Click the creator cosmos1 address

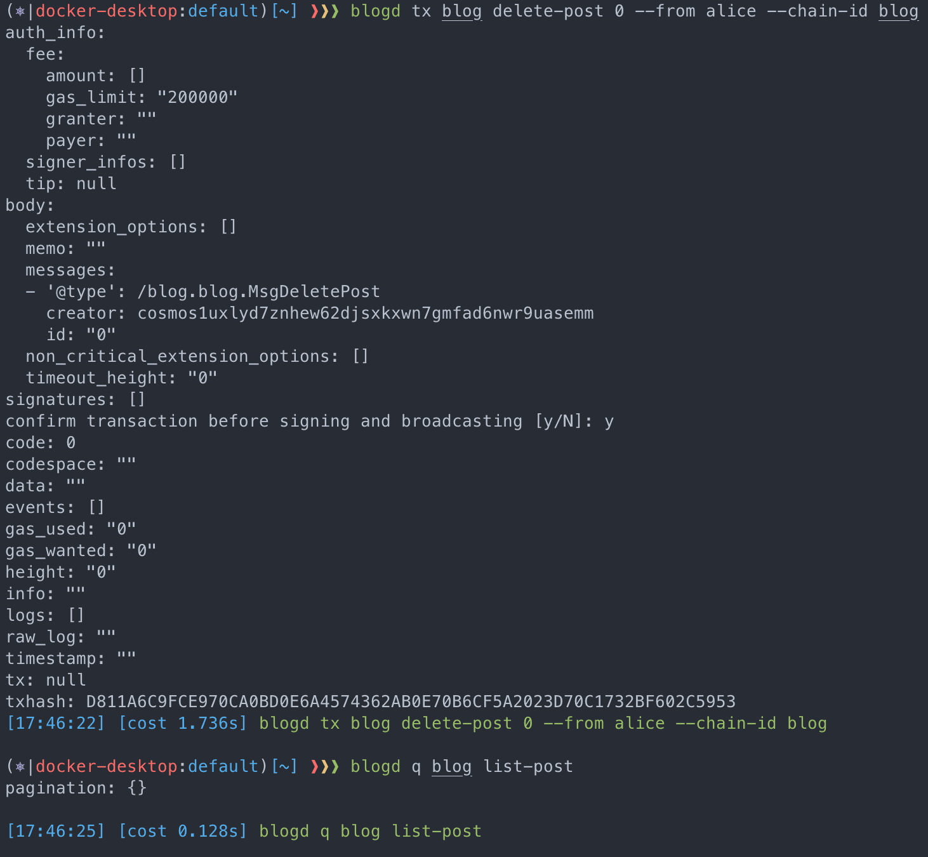pos(366,314)
